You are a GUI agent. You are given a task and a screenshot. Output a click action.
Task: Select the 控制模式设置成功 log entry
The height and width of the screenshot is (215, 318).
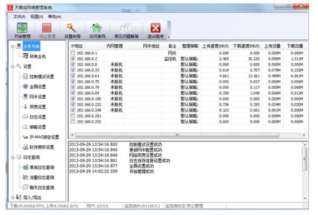[145, 144]
